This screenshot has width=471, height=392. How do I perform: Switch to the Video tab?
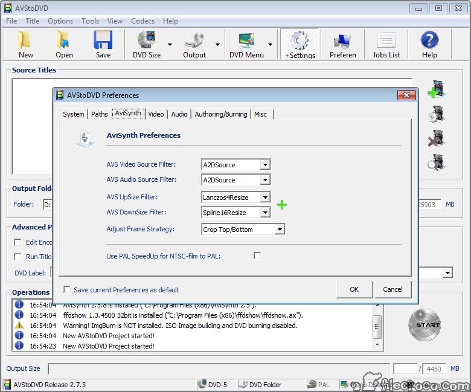pos(156,114)
